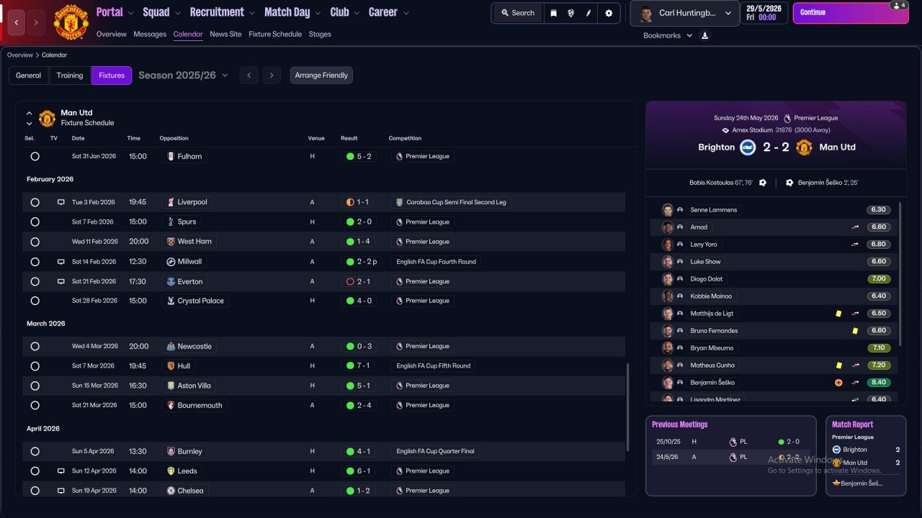Open Brighton club badge in match summary
Viewport: 922px width, 518px height.
748,147
